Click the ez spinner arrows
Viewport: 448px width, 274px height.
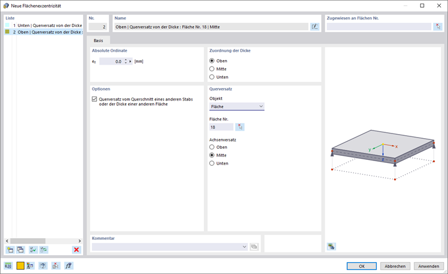tap(126, 61)
